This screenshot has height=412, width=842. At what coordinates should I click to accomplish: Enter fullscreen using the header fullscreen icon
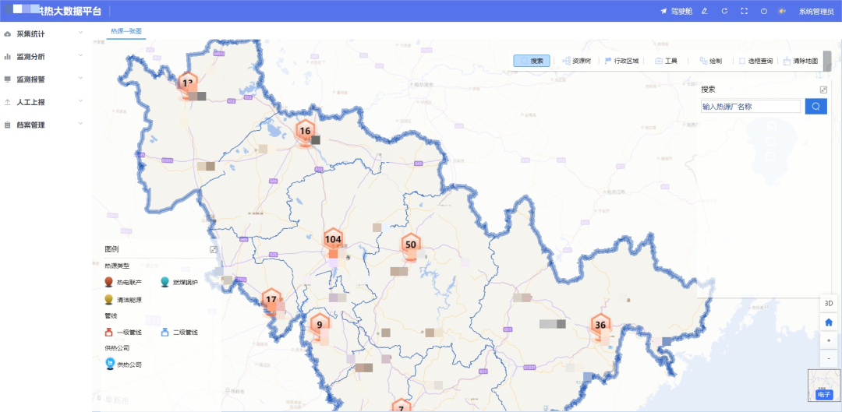tap(745, 11)
